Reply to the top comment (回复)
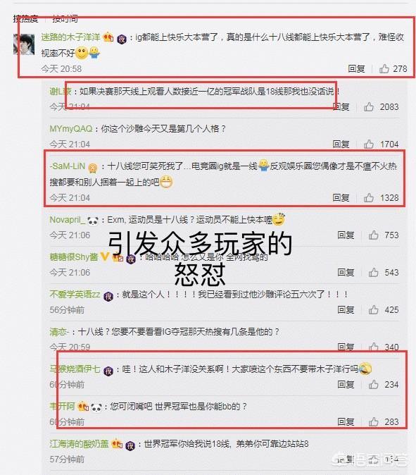Image resolution: width=416 pixels, height=475 pixels. coord(356,69)
